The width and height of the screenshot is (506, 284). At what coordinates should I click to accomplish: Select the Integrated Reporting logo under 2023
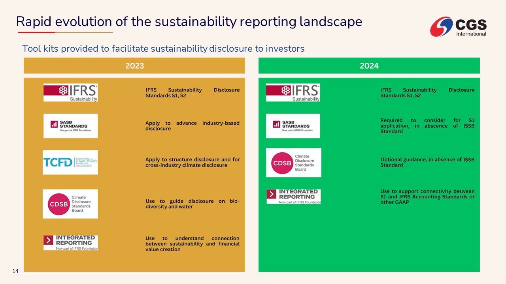(70, 243)
